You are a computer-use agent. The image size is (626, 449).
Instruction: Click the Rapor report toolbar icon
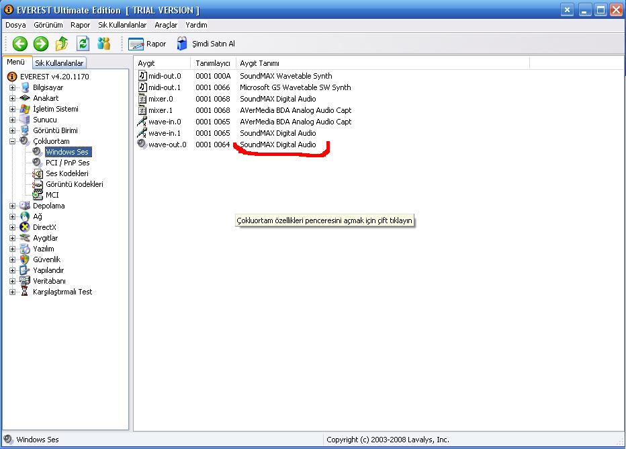coord(136,44)
